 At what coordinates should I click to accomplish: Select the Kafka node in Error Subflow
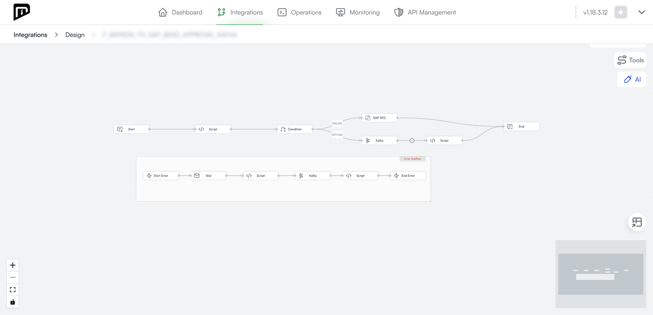(313, 176)
